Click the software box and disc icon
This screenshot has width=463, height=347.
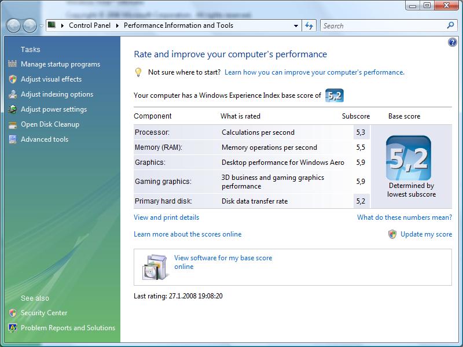pos(156,267)
